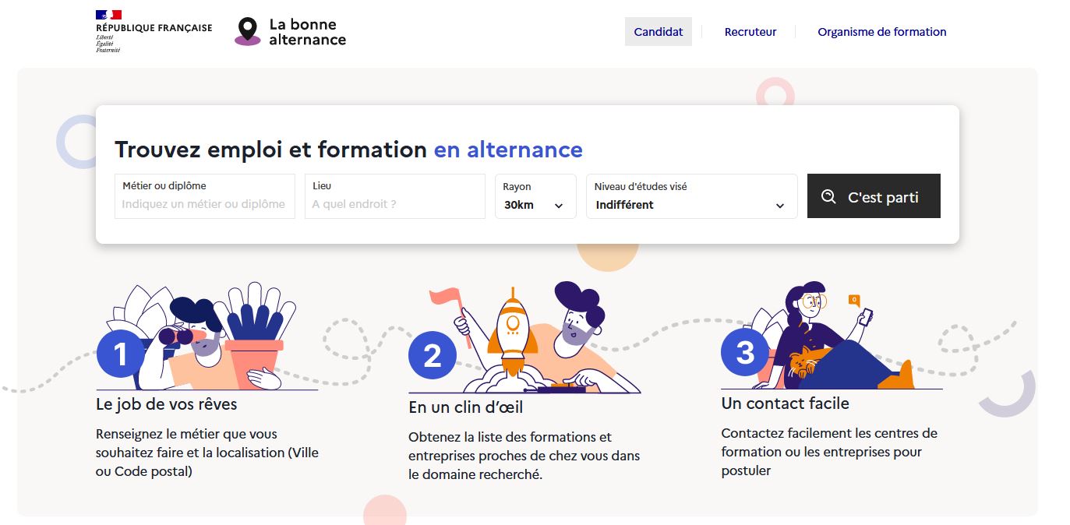Click the blue number 1 circle
This screenshot has height=525, width=1070.
tap(121, 354)
